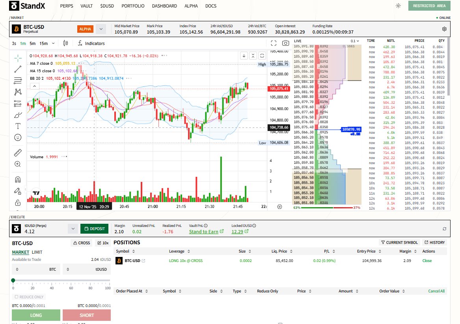Place a LONG order
The height and width of the screenshot is (324, 460).
click(x=36, y=315)
